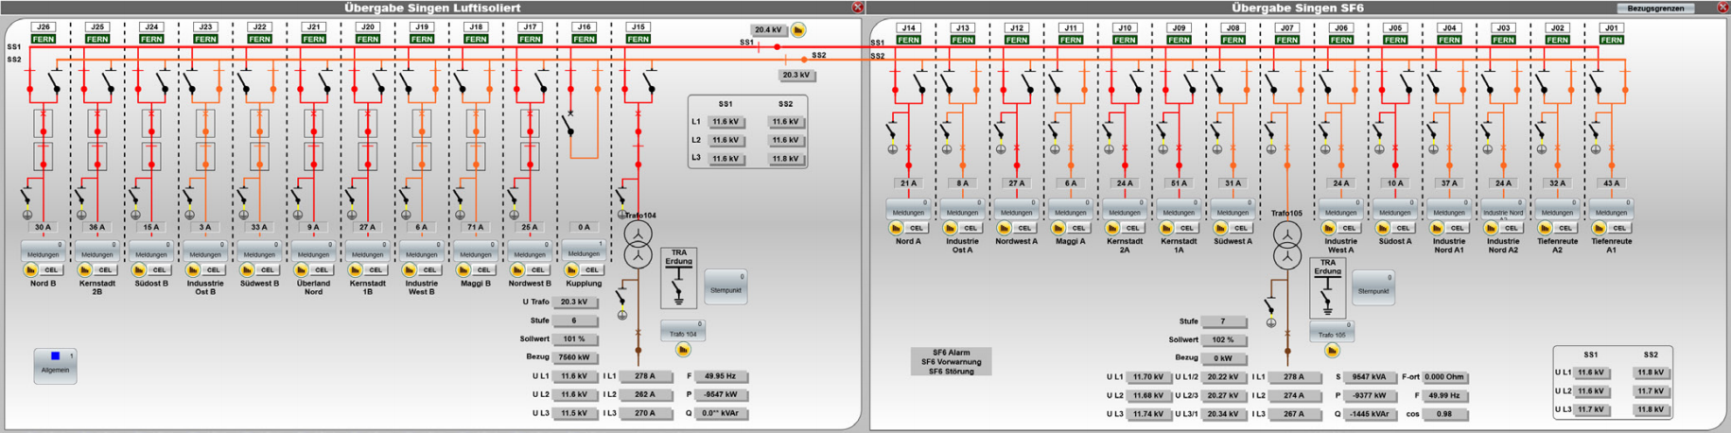Click the Trafo105 transformer symbol

pos(1286,245)
